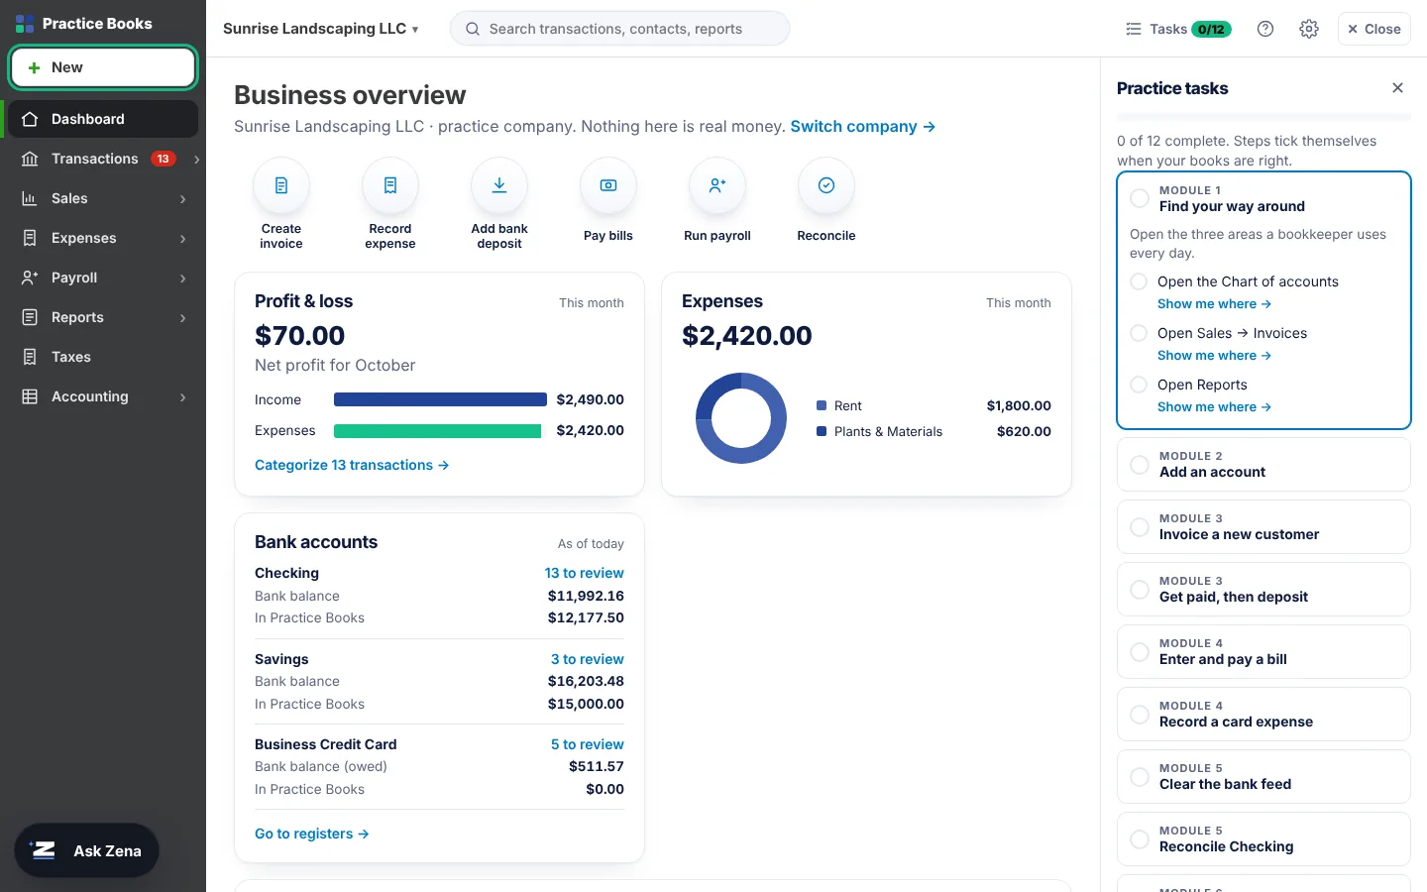The image size is (1427, 892).
Task: Open Accounting in the sidebar menu
Action: pos(103,396)
